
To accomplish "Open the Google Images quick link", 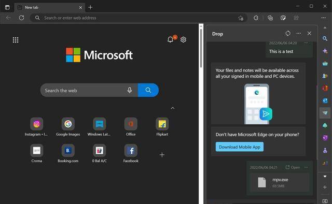I will pyautogui.click(x=68, y=127).
